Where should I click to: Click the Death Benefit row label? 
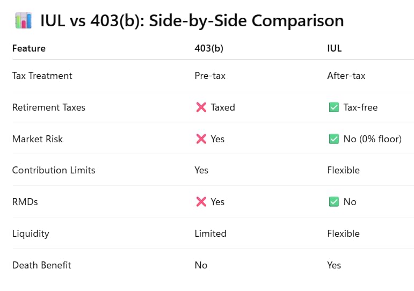pyautogui.click(x=42, y=265)
